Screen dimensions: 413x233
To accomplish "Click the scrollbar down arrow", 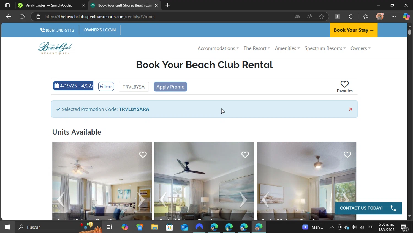I will (410, 216).
